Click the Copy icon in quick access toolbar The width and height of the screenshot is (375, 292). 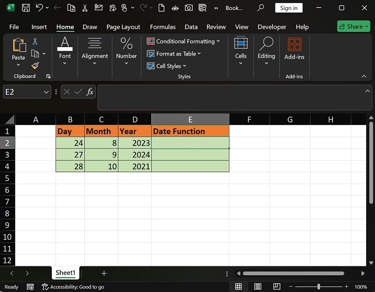click(71, 8)
